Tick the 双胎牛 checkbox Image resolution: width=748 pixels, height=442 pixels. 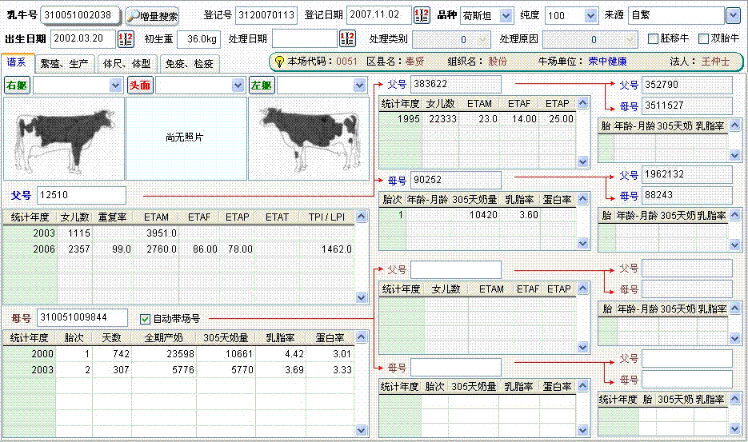(704, 38)
